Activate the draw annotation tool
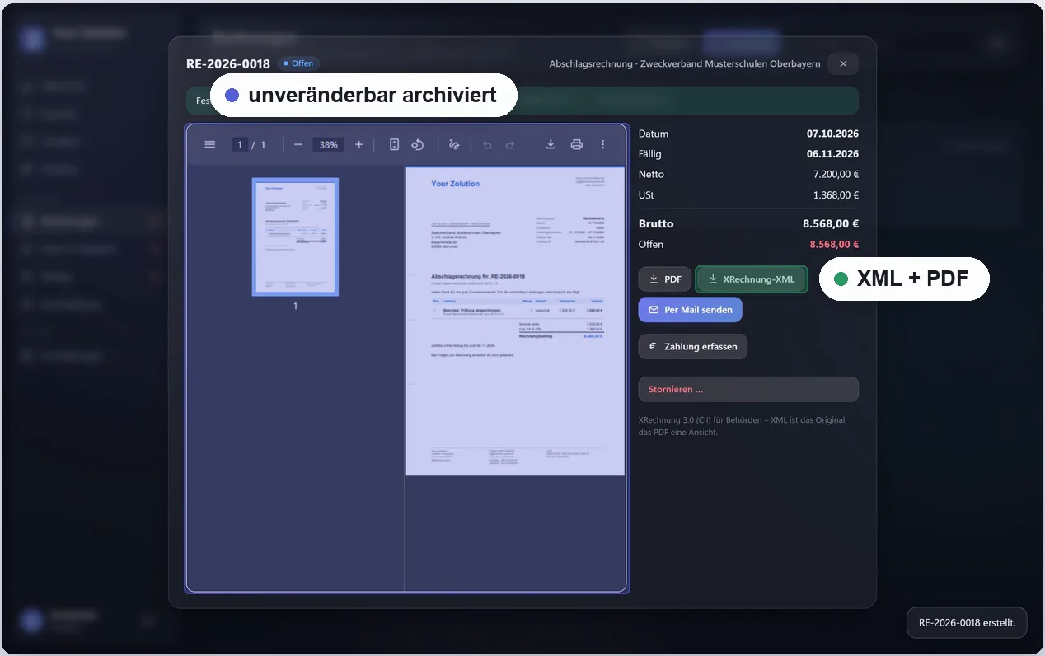The height and width of the screenshot is (656, 1045). pyautogui.click(x=454, y=144)
